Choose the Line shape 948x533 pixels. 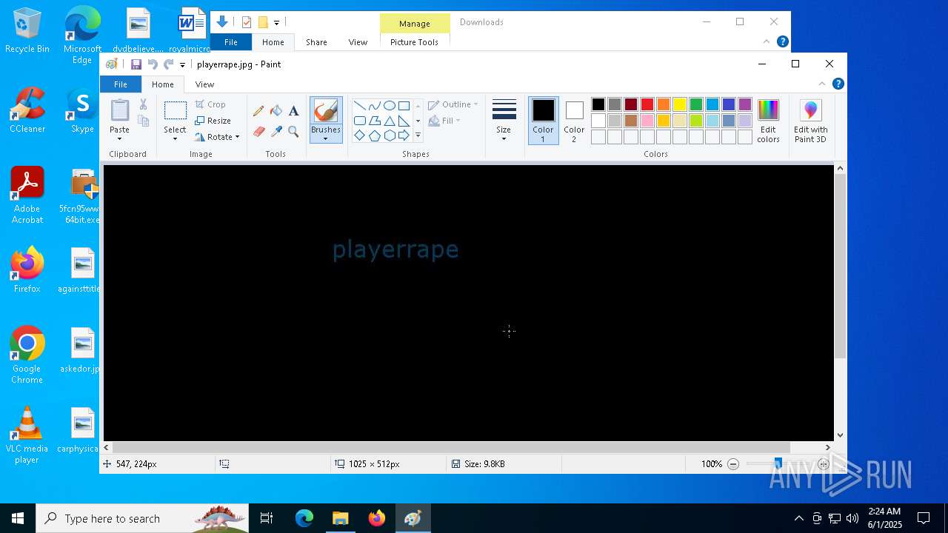(x=359, y=106)
